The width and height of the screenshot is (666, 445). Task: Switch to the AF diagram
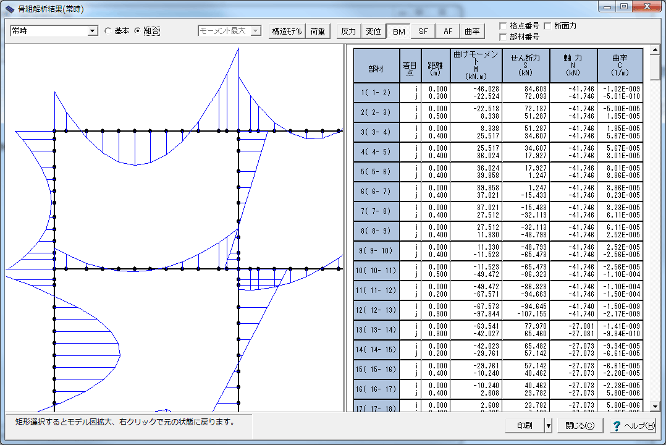[x=448, y=32]
